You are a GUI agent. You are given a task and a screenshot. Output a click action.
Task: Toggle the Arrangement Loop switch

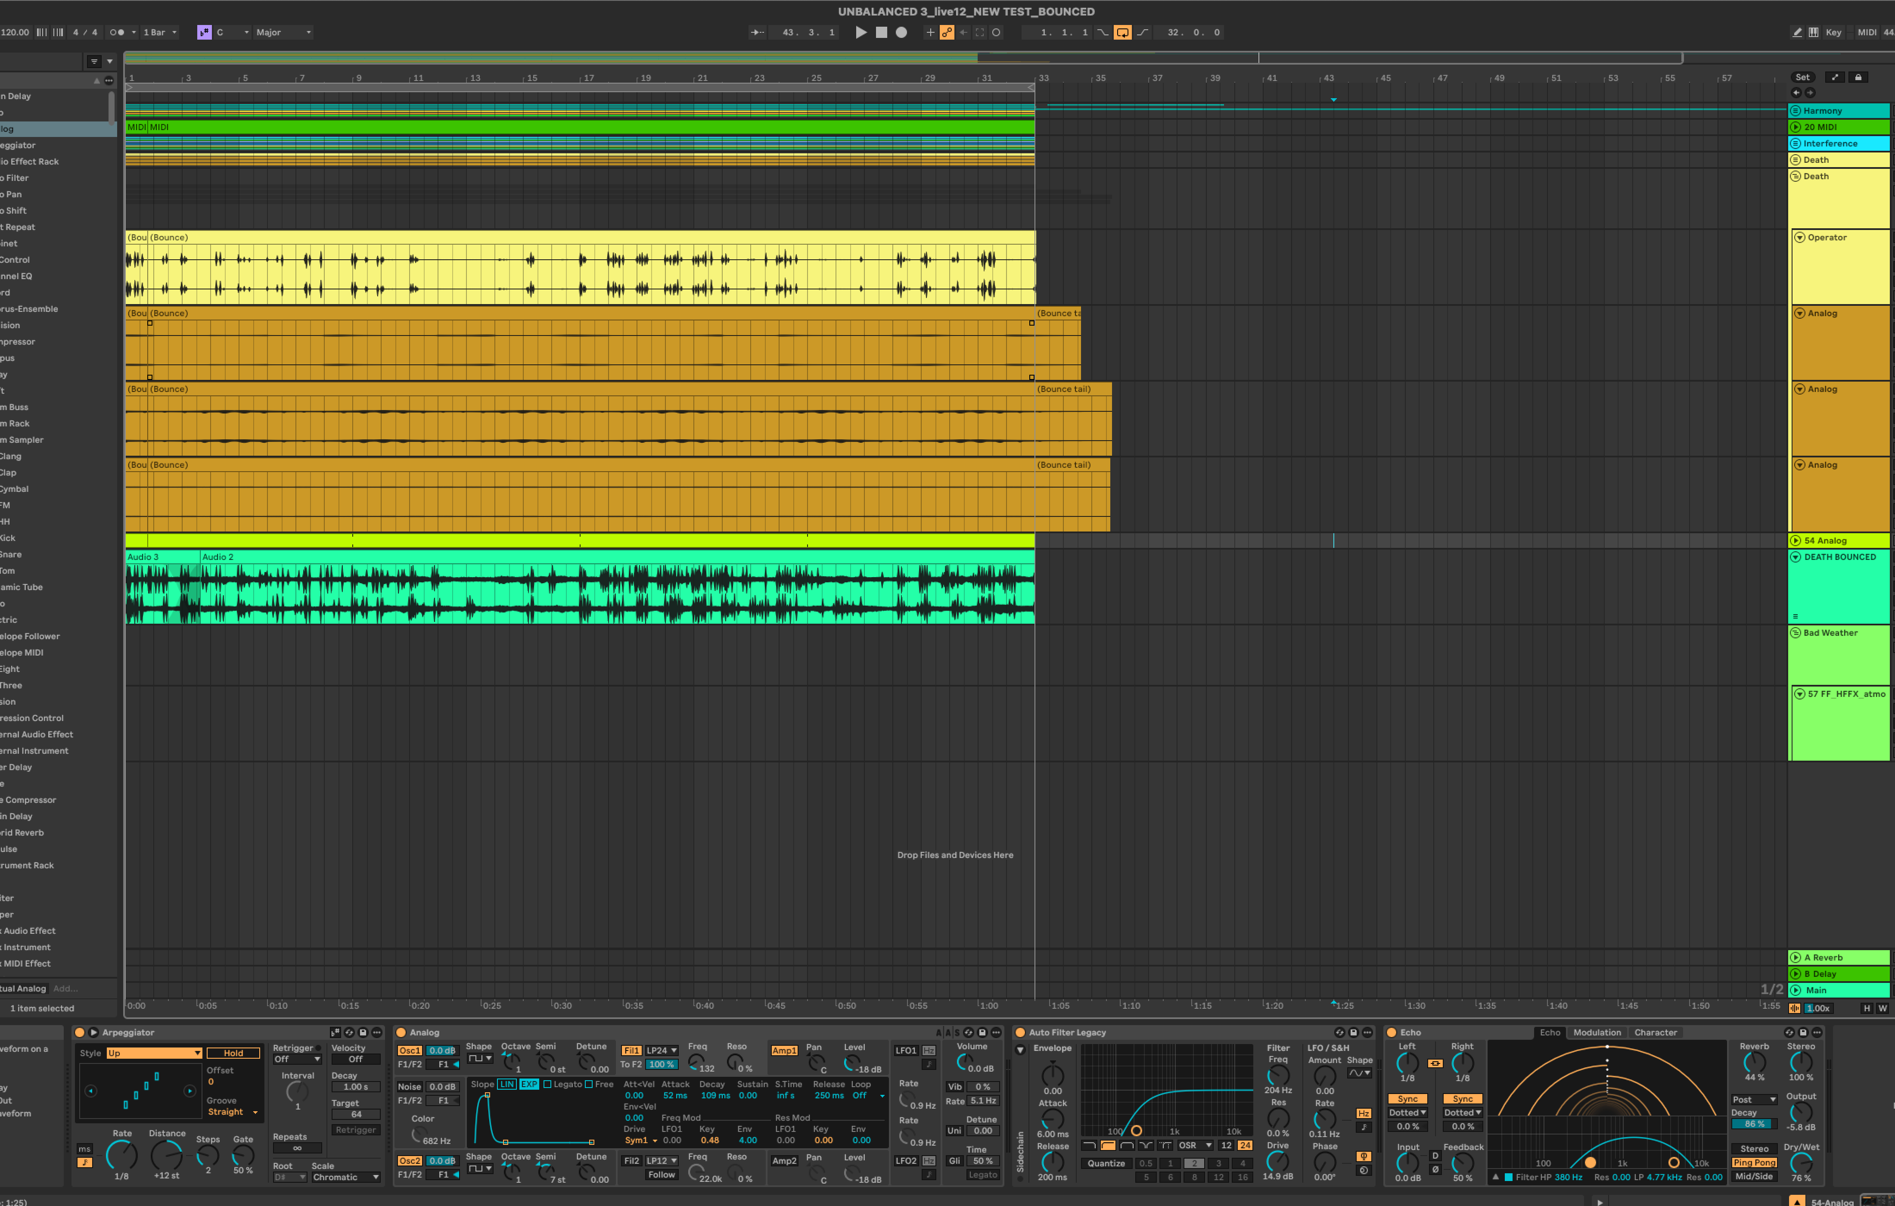[x=1122, y=32]
